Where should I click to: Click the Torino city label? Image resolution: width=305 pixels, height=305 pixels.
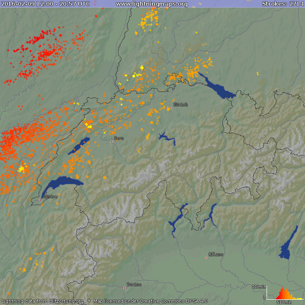pyautogui.click(x=134, y=285)
